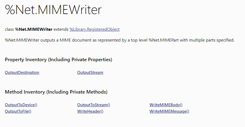The width and height of the screenshot is (245, 127).
Task: Go to the WriteMIMEMessage() method
Action: (x=169, y=111)
